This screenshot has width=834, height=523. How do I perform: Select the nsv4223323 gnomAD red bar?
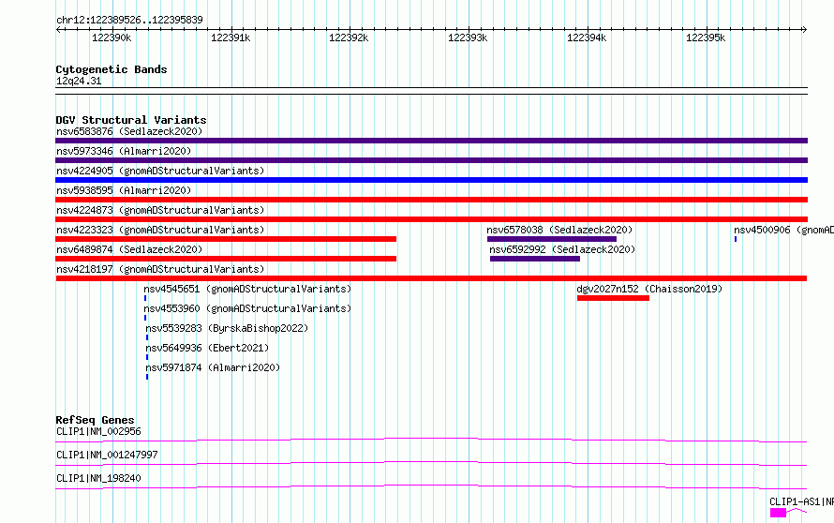(226, 239)
